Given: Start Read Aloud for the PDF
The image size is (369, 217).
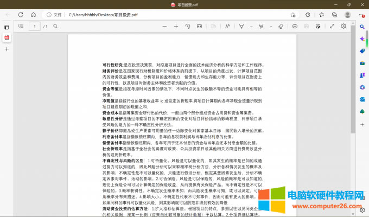Looking at the screenshot, I should (x=227, y=26).
